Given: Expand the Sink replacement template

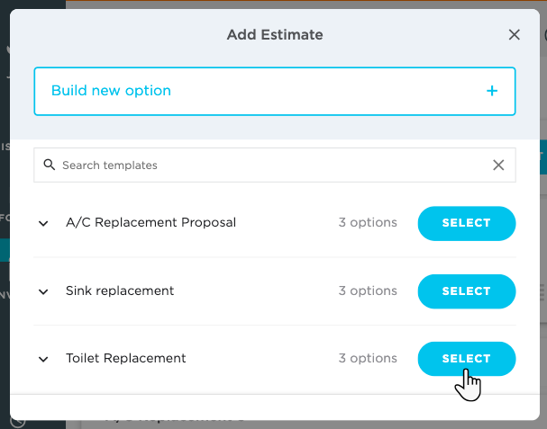Looking at the screenshot, I should (x=43, y=291).
